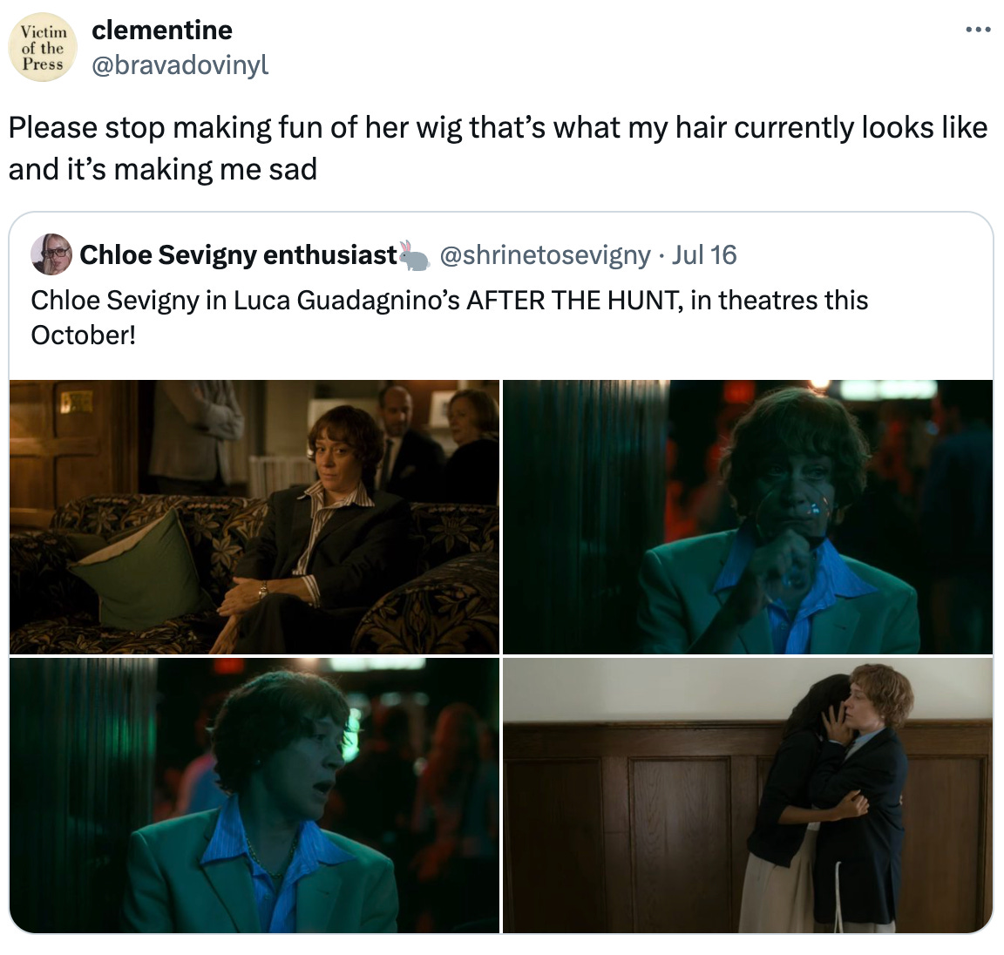
Task: Click the rabbit emoji beside Chloe Sevigny enthusiast
Action: [x=414, y=255]
